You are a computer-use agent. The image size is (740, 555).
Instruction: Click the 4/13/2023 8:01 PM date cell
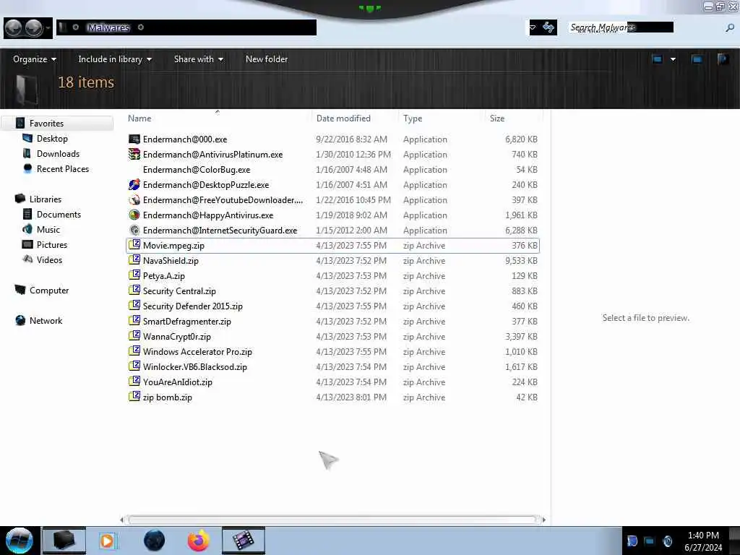pyautogui.click(x=351, y=397)
